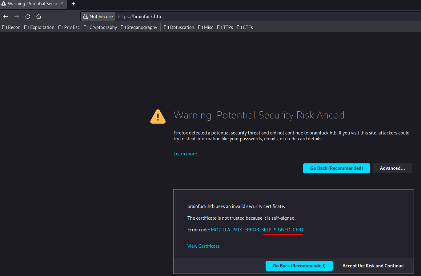Open the Exploitation bookmarks folder

39,27
